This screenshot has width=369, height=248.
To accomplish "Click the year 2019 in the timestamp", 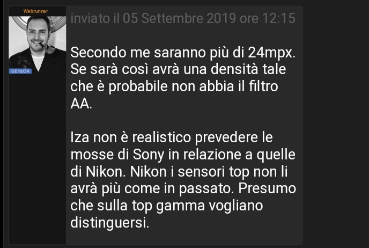I will coord(221,18).
